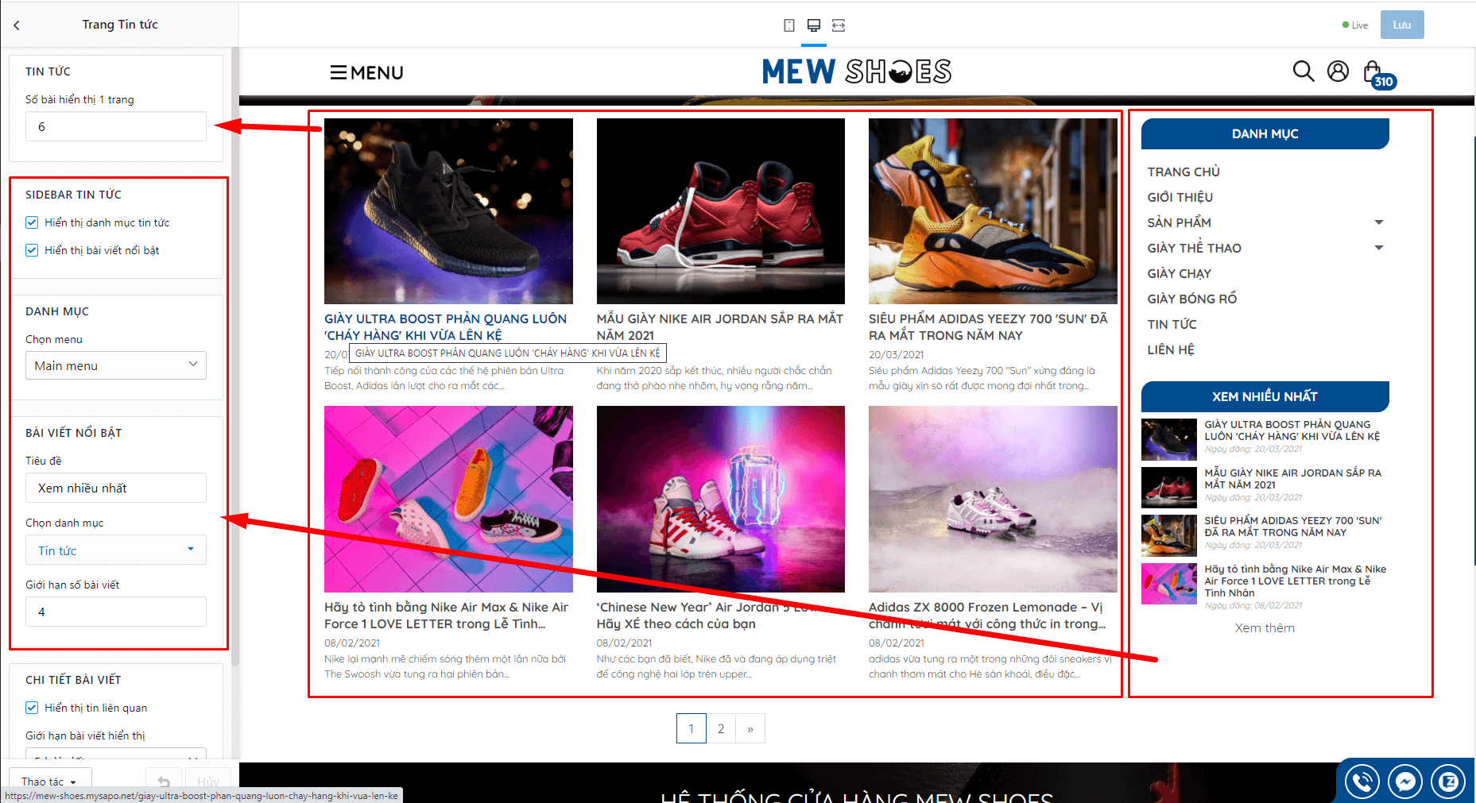This screenshot has height=803, width=1476.
Task: Open 'SIÊU PHẨM ADIDAS YEEZY 700' article title
Action: [988, 327]
